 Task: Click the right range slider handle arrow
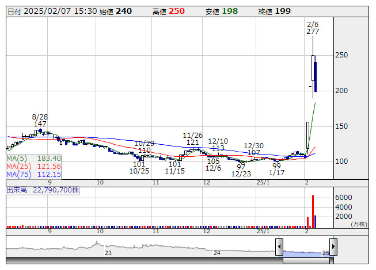pyautogui.click(x=333, y=246)
